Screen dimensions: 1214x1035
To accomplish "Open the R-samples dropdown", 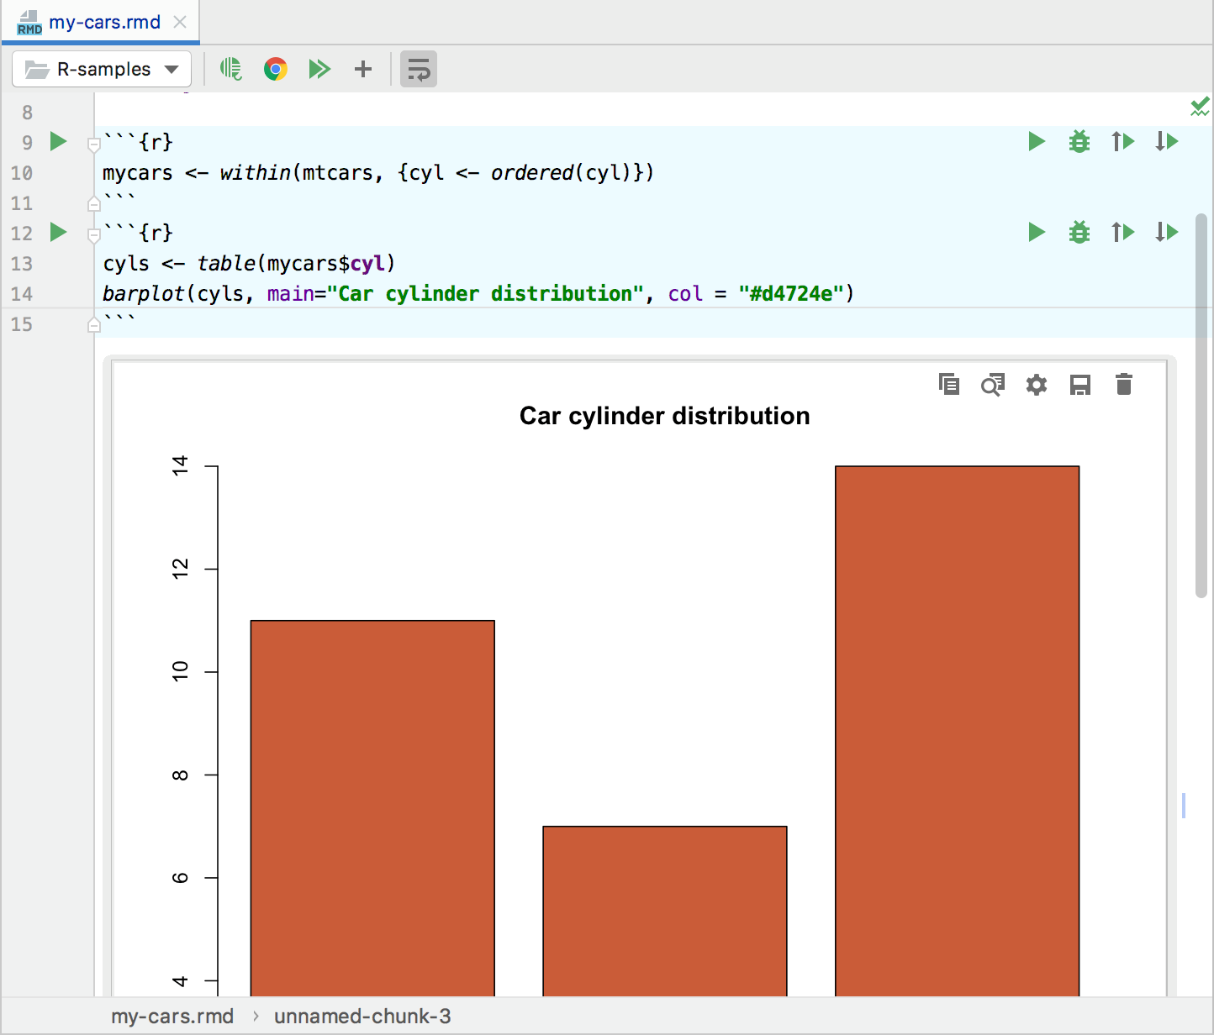I will point(102,69).
